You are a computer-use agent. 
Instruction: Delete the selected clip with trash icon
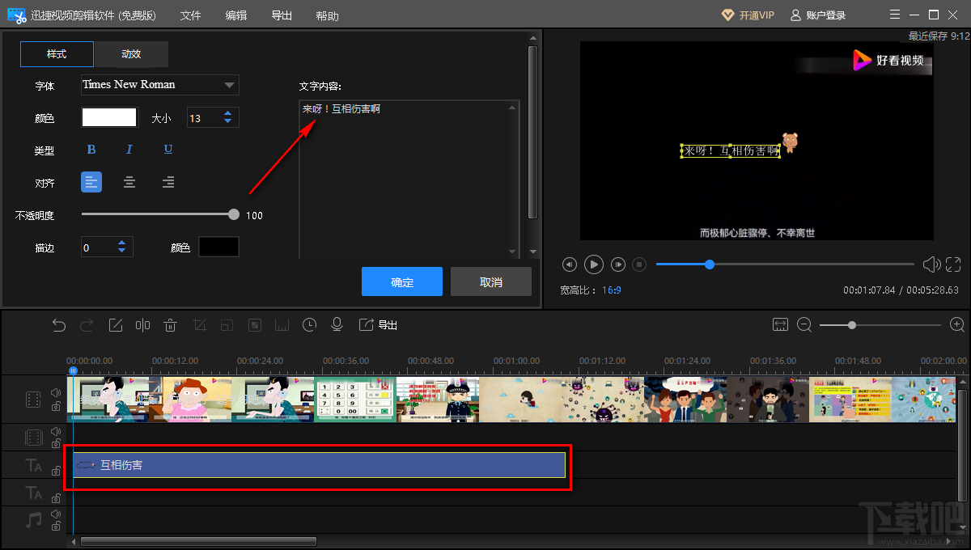[x=170, y=325]
